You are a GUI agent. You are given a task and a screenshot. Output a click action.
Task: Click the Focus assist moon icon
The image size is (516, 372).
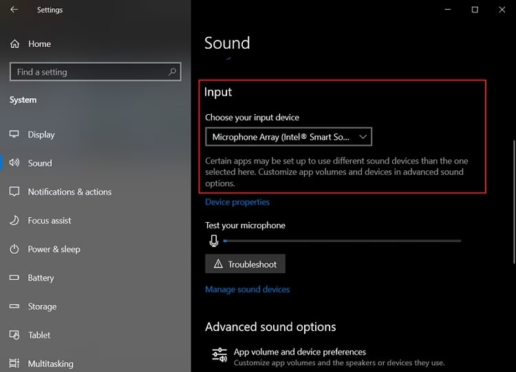click(x=14, y=221)
